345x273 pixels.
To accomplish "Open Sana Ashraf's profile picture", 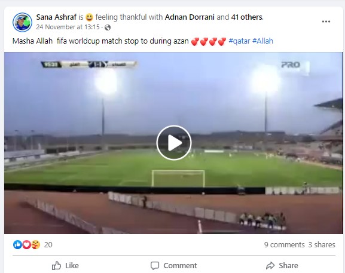I will [x=22, y=22].
